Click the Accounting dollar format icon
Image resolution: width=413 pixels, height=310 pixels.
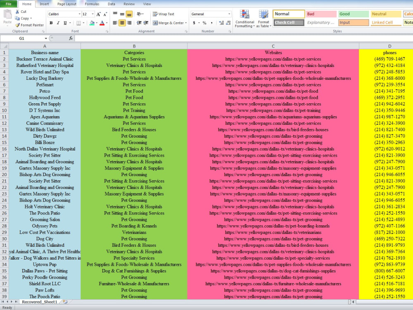pyautogui.click(x=194, y=23)
